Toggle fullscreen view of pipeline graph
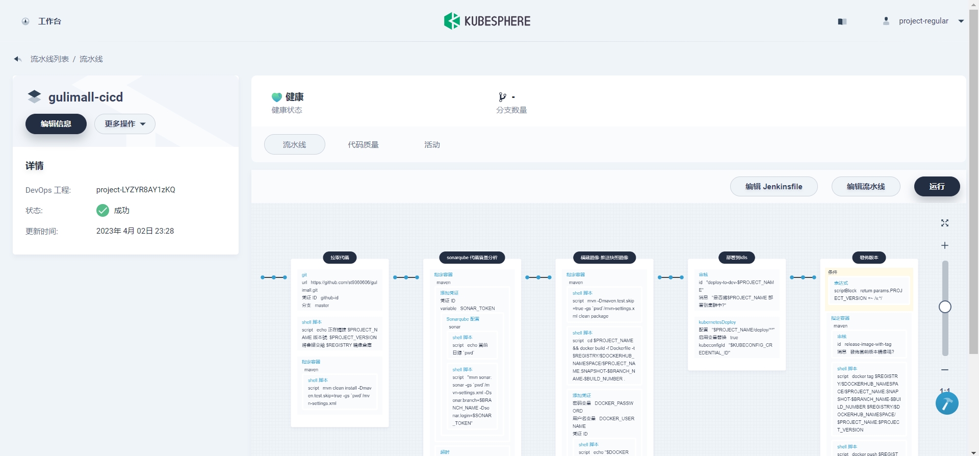This screenshot has height=456, width=979. (x=945, y=223)
